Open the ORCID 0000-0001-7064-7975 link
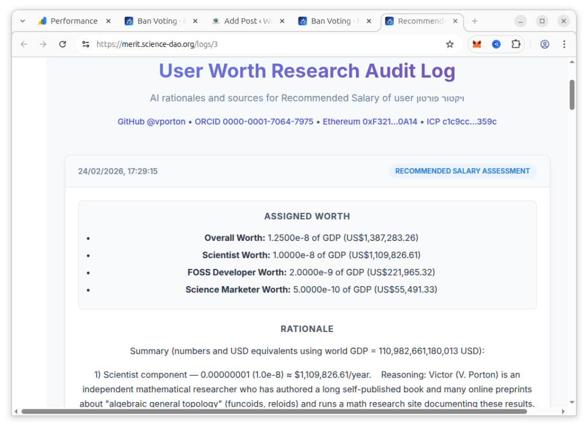This screenshot has width=588, height=429. coord(254,122)
